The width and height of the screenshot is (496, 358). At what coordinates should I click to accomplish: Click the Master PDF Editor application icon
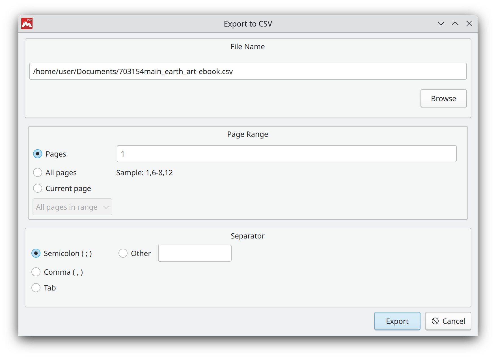[27, 23]
